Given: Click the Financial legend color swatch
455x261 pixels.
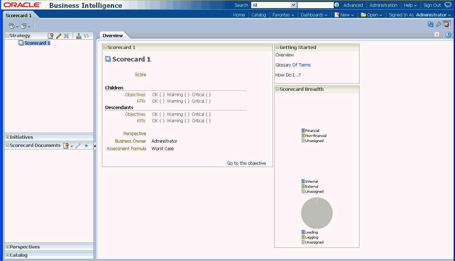Looking at the screenshot, I should (x=303, y=131).
